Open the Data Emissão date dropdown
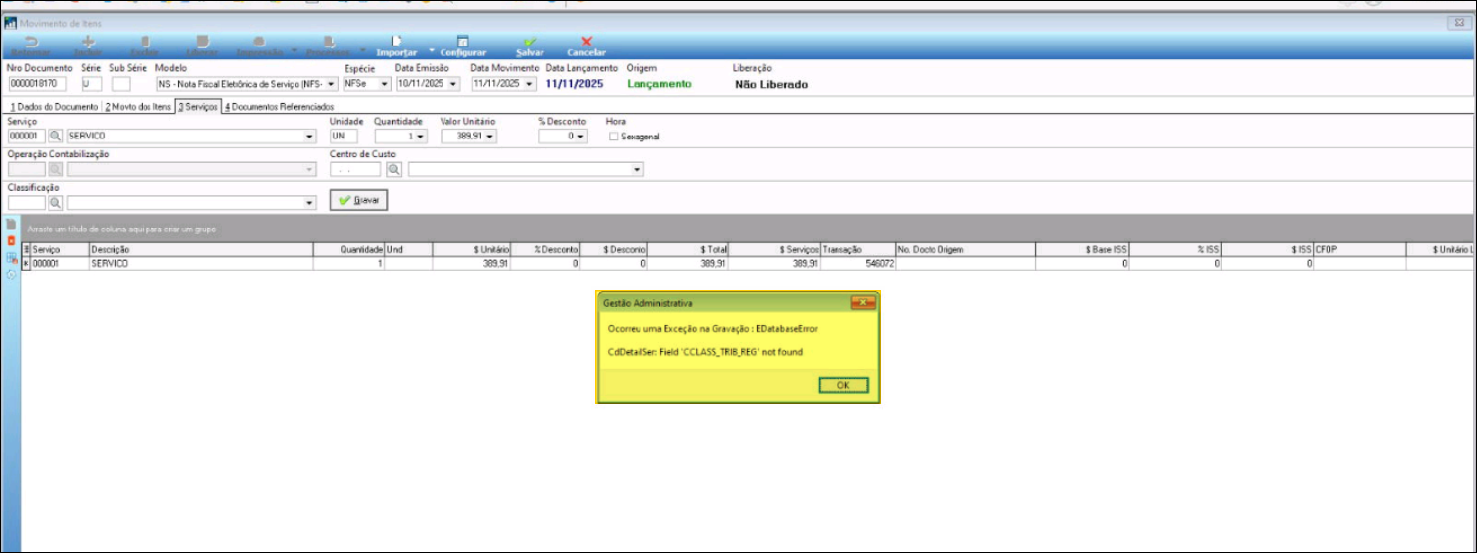This screenshot has width=1477, height=553. pos(453,85)
